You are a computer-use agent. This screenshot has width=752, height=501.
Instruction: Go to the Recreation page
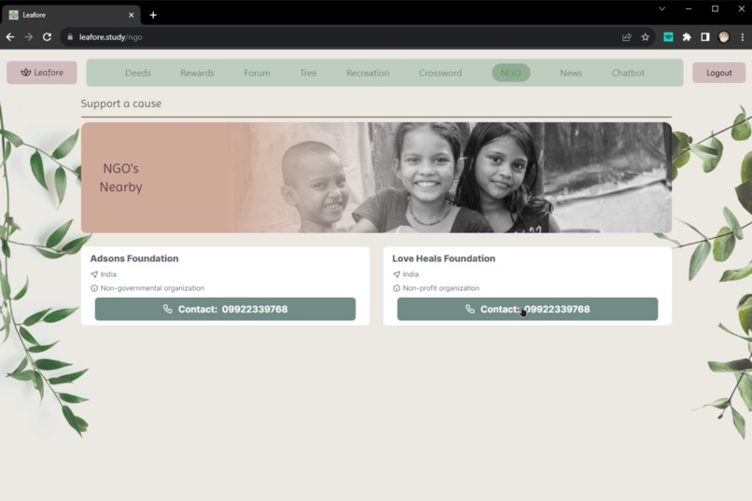[x=368, y=73]
